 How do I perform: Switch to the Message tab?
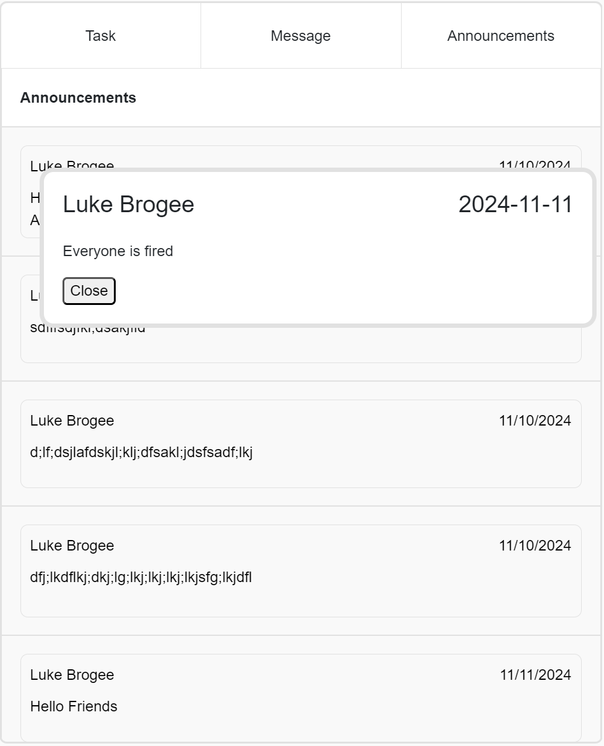coord(300,35)
